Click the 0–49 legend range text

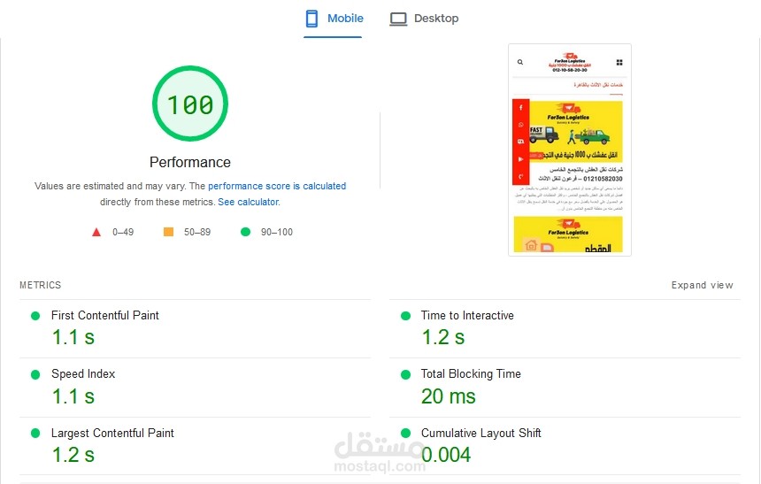pos(123,232)
